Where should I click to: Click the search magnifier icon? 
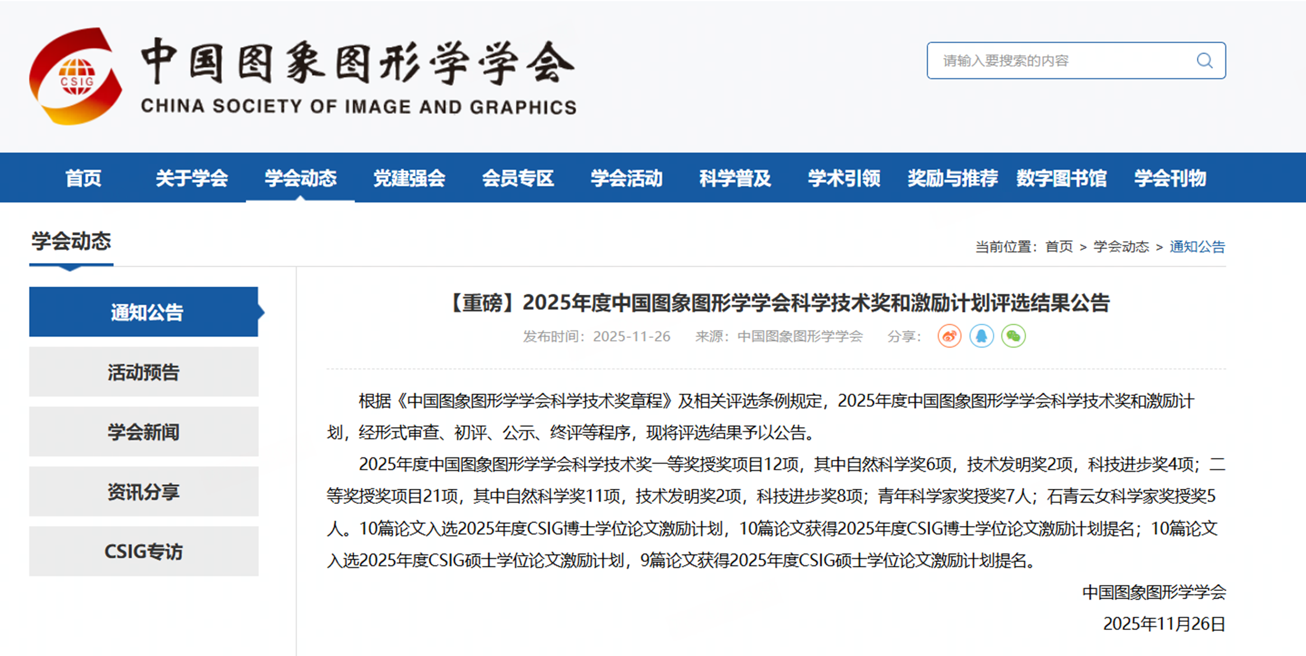[1204, 60]
